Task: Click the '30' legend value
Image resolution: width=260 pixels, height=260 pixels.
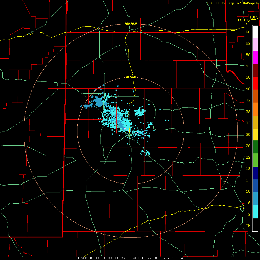Action: (x=248, y=134)
